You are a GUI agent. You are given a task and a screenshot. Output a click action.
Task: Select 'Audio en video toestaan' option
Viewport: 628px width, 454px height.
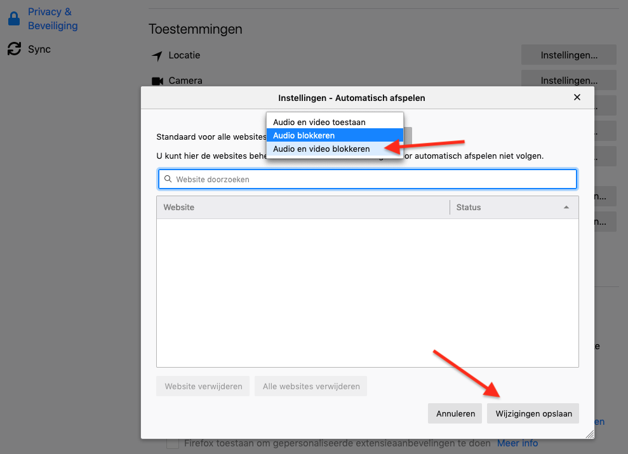click(x=319, y=122)
